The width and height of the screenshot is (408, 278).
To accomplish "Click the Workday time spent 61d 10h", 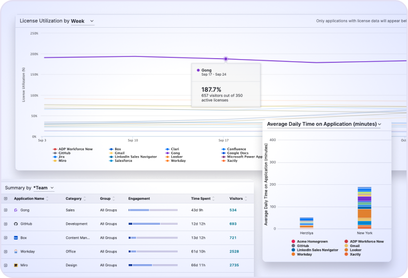I will coord(198,251).
